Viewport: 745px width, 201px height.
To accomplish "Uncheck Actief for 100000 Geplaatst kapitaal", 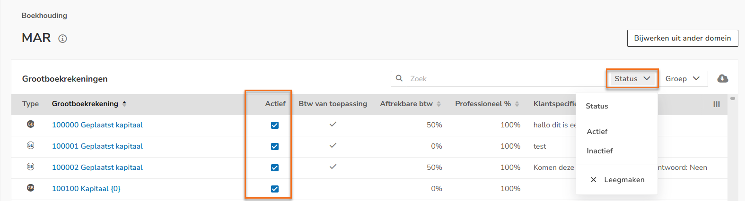I will (275, 125).
